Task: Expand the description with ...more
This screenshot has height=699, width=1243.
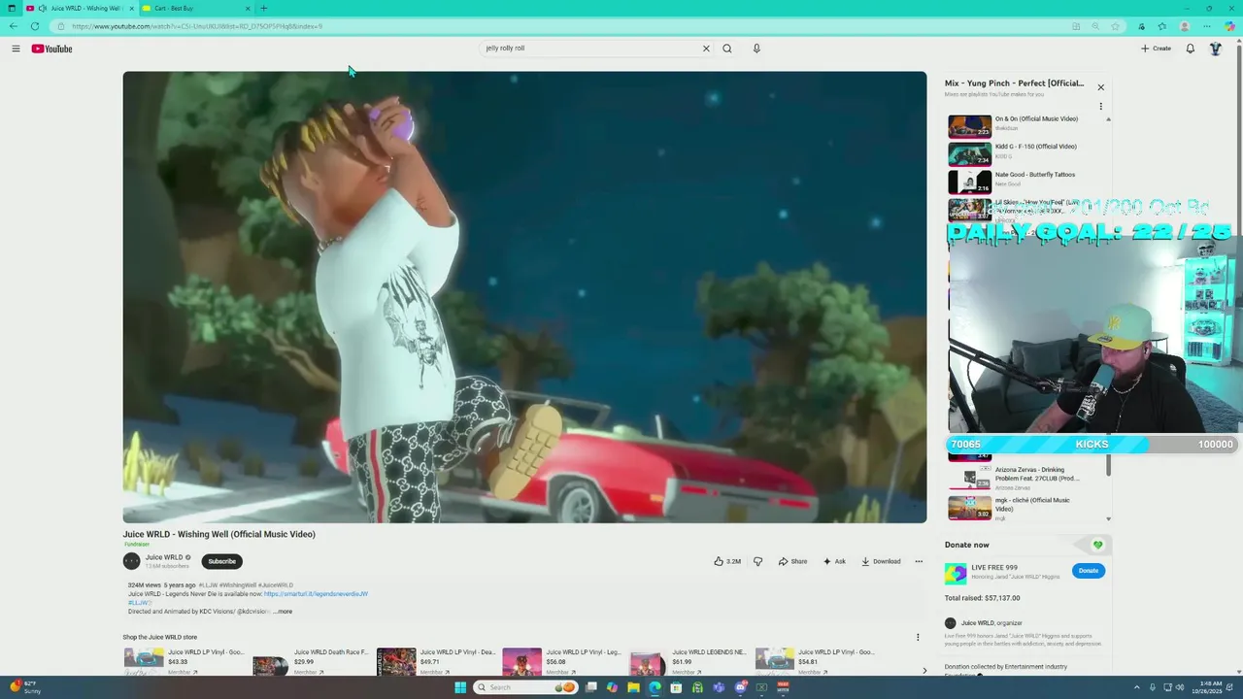Action: (x=283, y=612)
